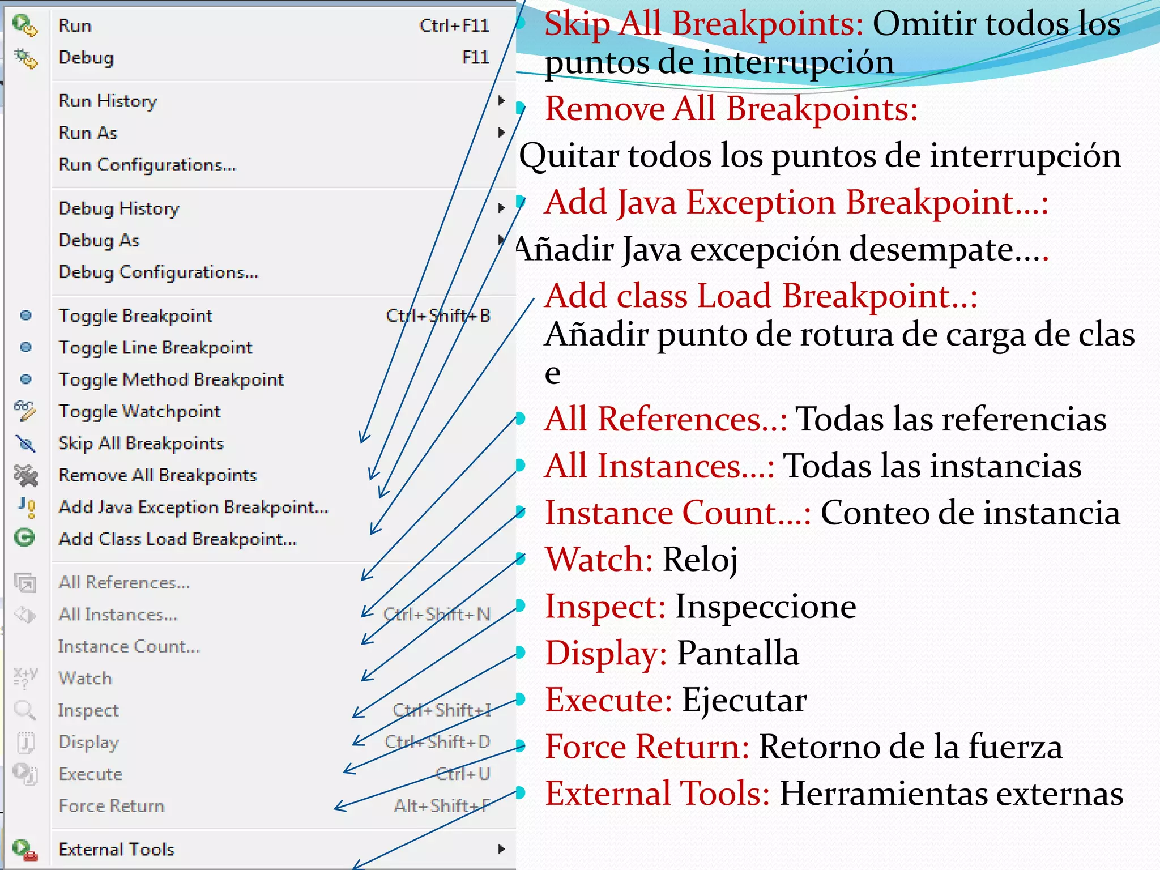
Task: Choose Add Class Load Breakpoint... entry
Action: (x=178, y=539)
